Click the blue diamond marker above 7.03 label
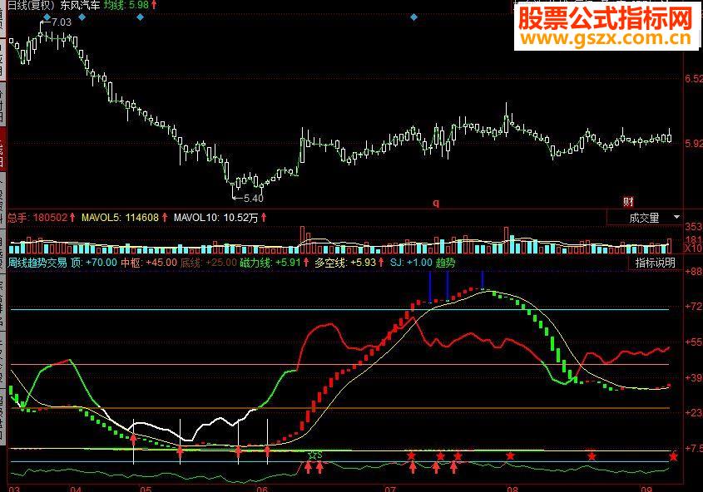 pos(47,17)
